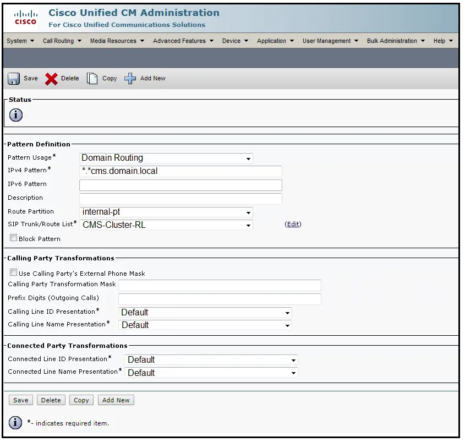The height and width of the screenshot is (442, 465).
Task: Click the Save label in the top toolbar
Action: pyautogui.click(x=31, y=78)
